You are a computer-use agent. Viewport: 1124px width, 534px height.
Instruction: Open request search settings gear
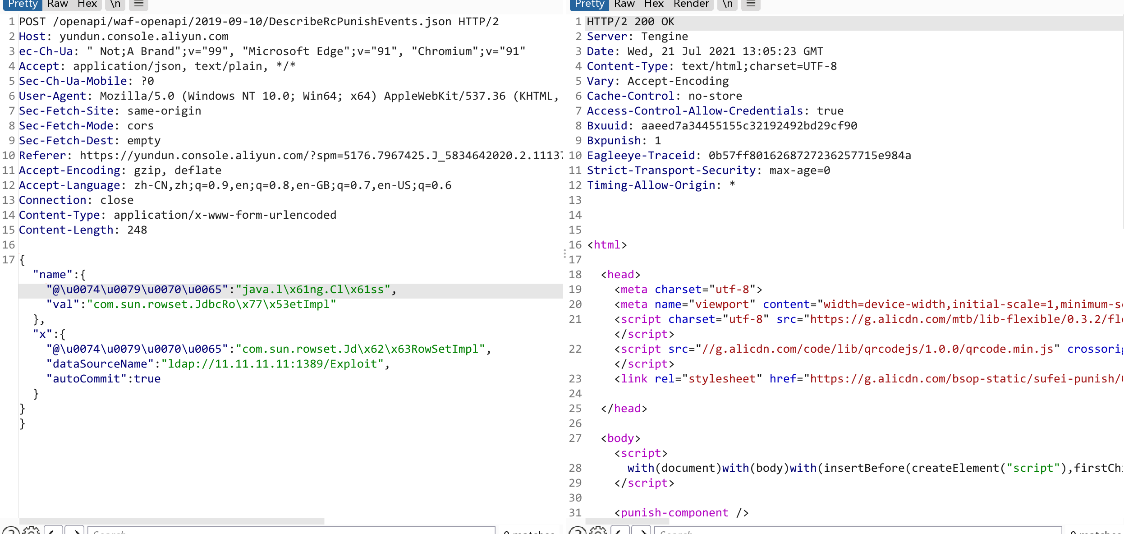pos(32,531)
